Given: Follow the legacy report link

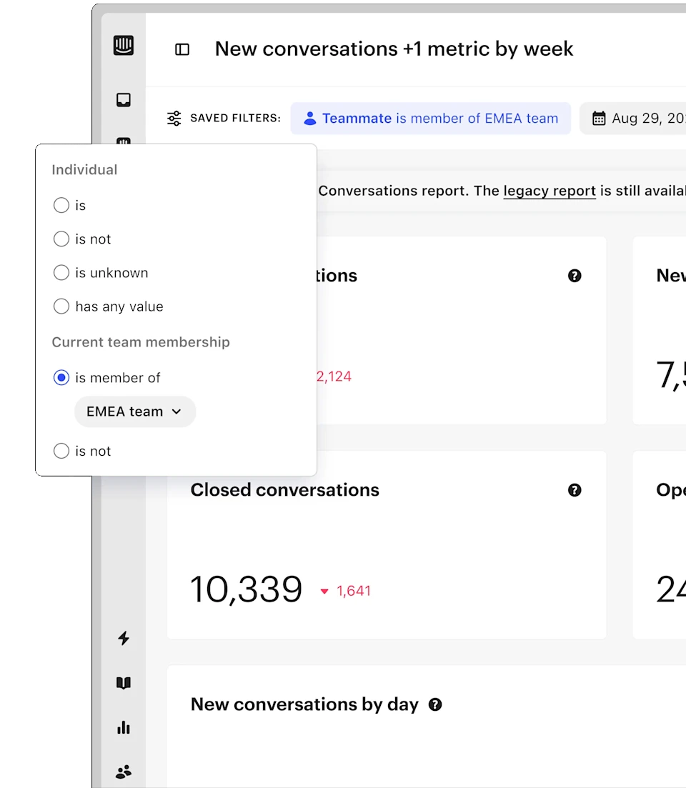Looking at the screenshot, I should [x=550, y=191].
